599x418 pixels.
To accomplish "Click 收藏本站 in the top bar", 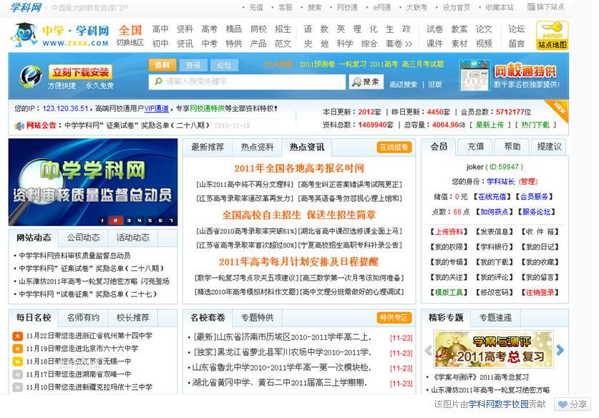I will 500,7.
